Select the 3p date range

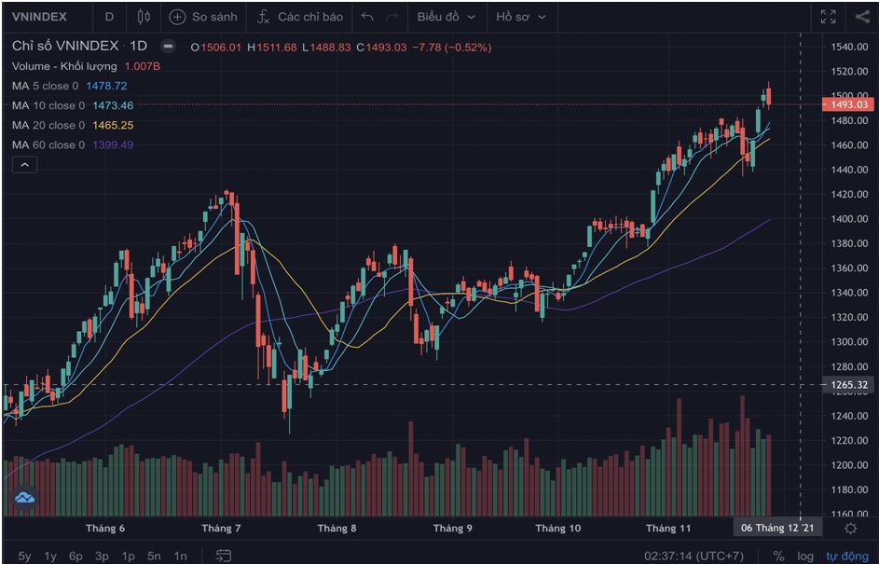click(102, 557)
